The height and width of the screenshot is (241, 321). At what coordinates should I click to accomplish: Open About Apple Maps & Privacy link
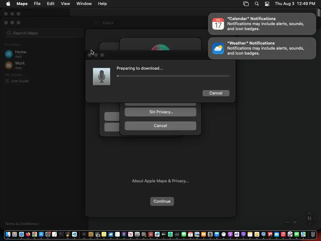pyautogui.click(x=160, y=181)
